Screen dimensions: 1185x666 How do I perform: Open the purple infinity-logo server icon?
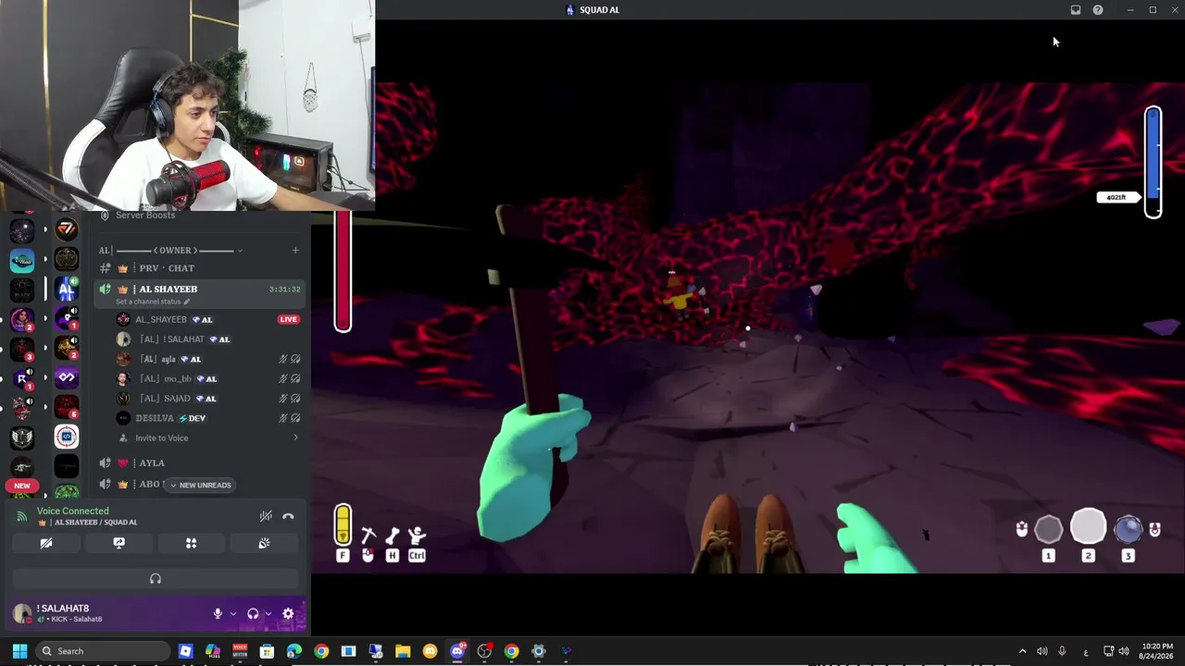tap(66, 377)
